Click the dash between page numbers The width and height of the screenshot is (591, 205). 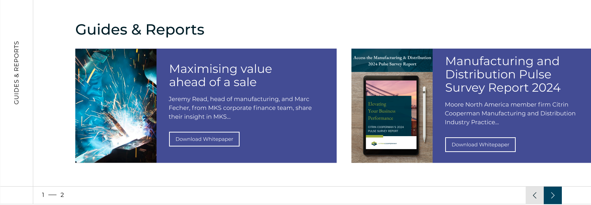pyautogui.click(x=52, y=195)
